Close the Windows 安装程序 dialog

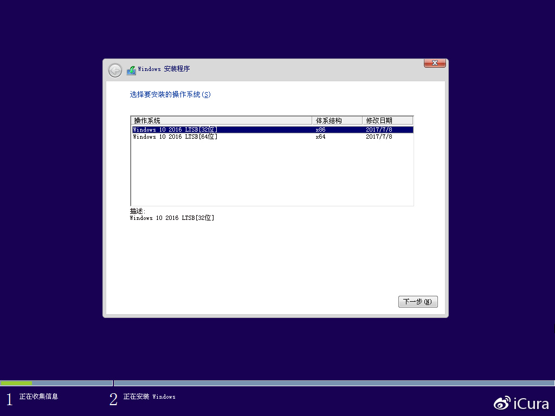(x=435, y=63)
